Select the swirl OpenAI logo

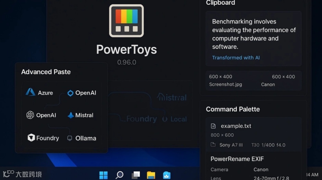coord(30,115)
